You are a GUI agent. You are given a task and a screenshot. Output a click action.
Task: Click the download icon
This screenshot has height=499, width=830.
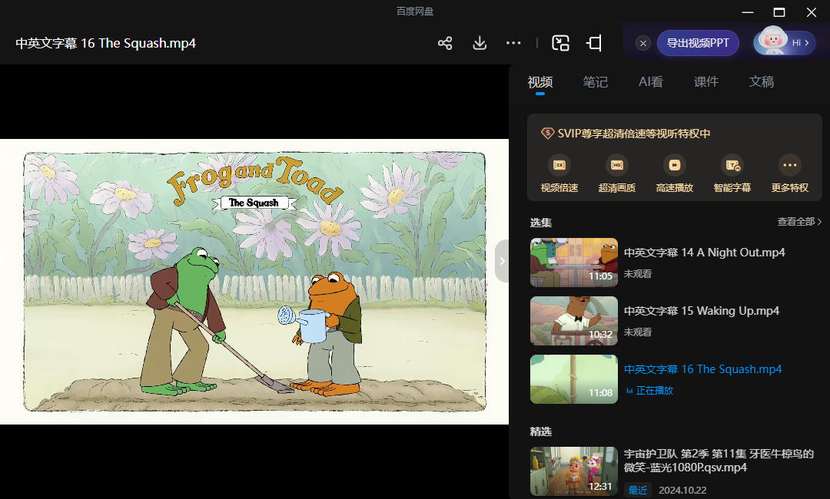coord(480,43)
